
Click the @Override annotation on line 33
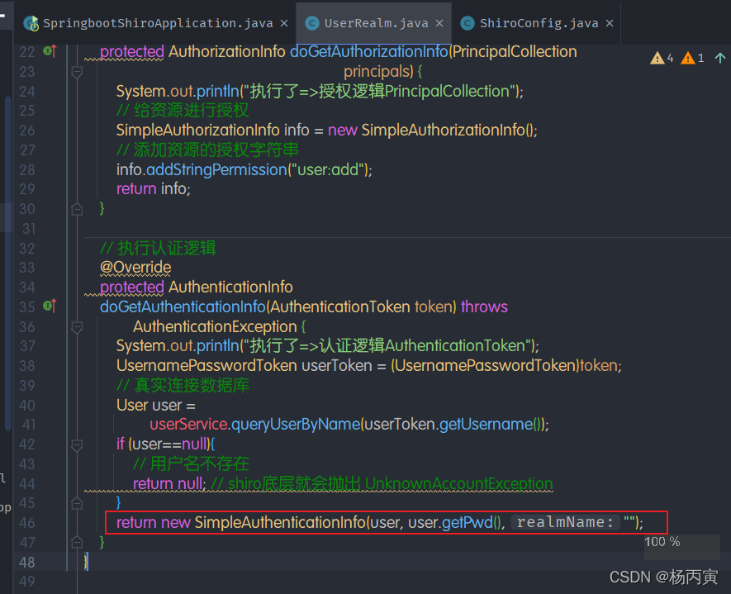click(135, 267)
